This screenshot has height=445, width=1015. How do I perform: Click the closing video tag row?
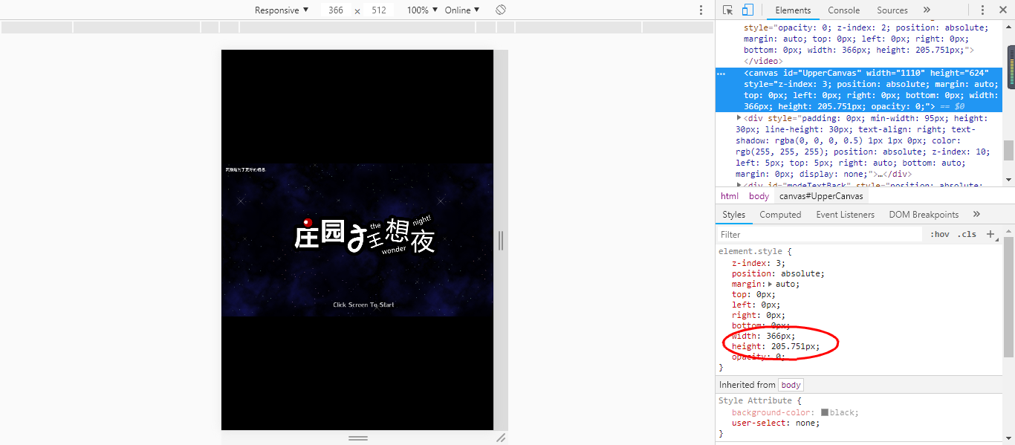[762, 62]
